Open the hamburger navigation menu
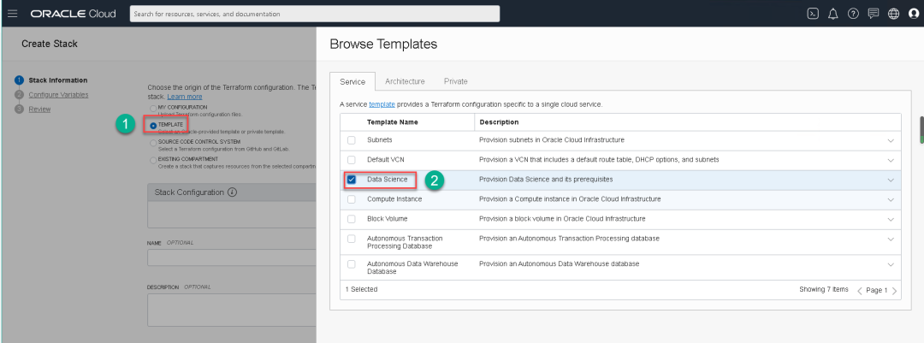924x343 pixels. coord(12,14)
